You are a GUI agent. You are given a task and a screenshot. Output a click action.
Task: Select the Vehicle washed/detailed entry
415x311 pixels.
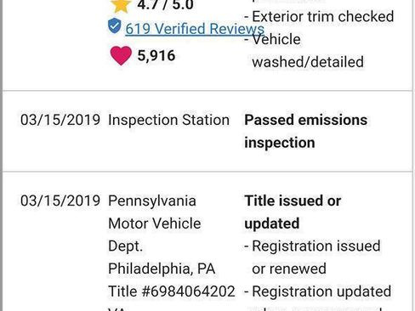pyautogui.click(x=304, y=50)
